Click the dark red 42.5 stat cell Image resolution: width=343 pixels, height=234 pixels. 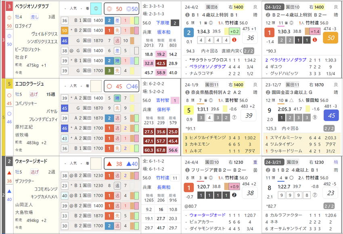[x=161, y=63]
